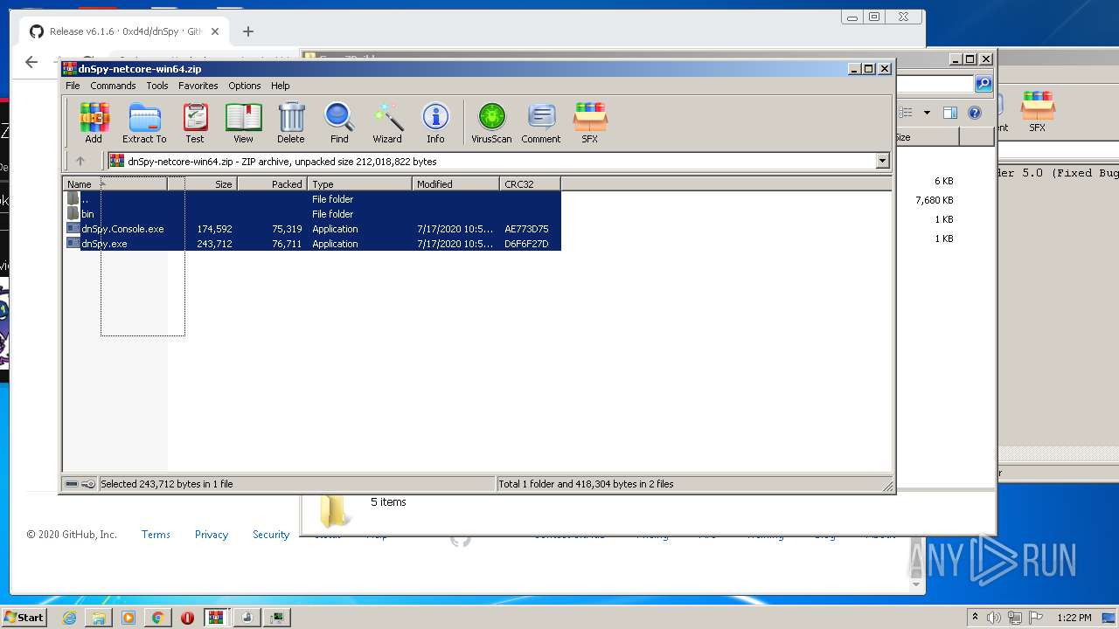Open the Favorites menu
This screenshot has width=1119, height=629.
click(x=198, y=86)
